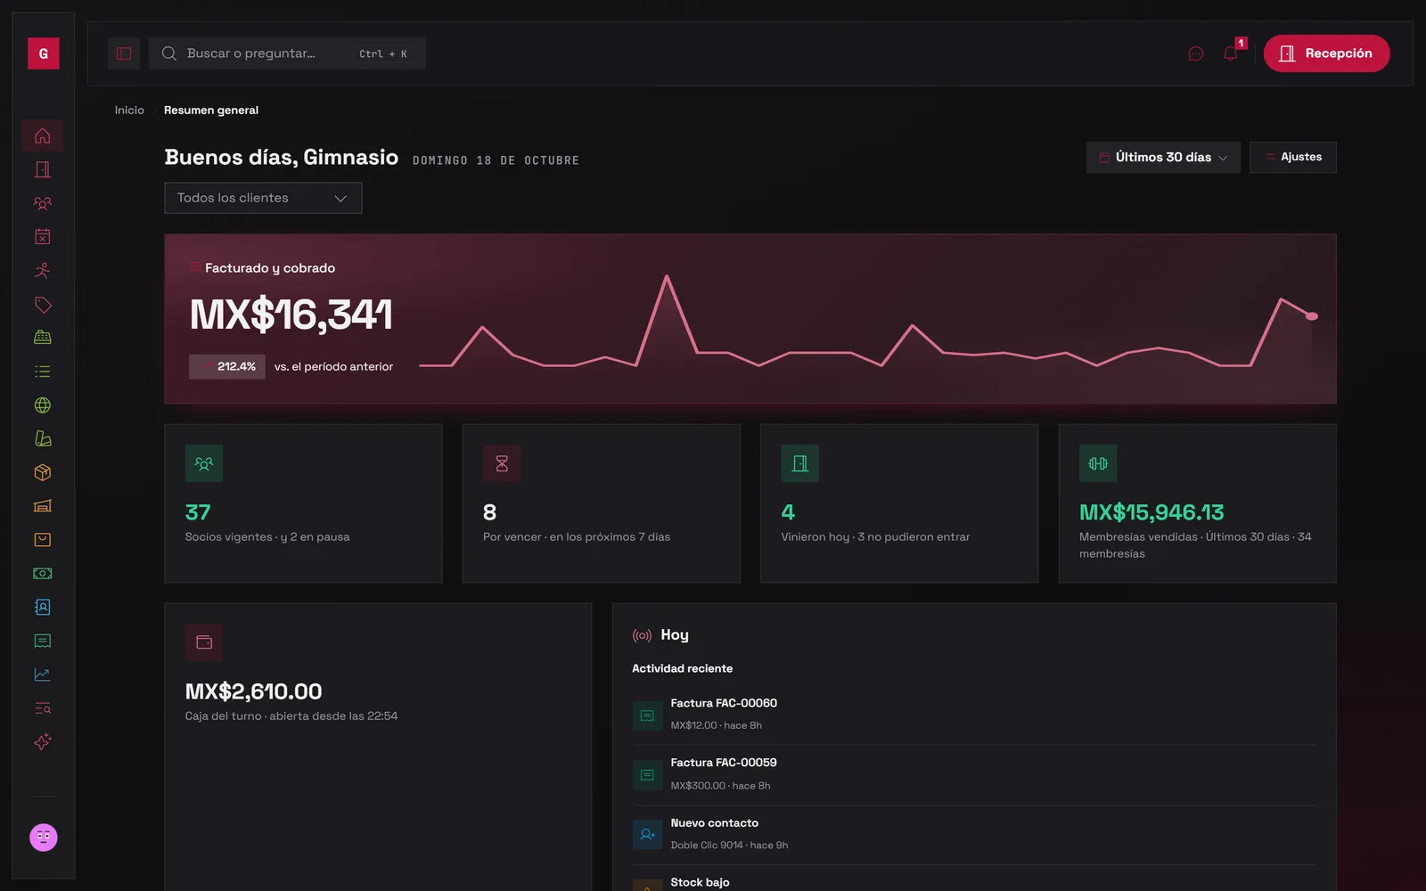The image size is (1426, 891).
Task: Open the Caja del turno card
Action: tap(378, 747)
